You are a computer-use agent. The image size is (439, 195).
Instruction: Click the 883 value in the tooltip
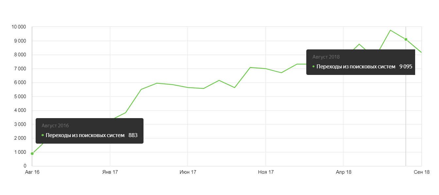[133, 135]
